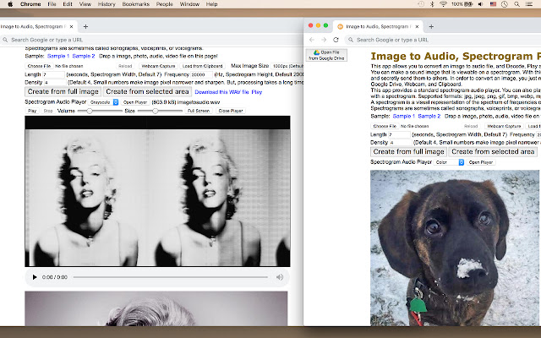
Task: Click Download this WAV file link
Action: pos(221,92)
